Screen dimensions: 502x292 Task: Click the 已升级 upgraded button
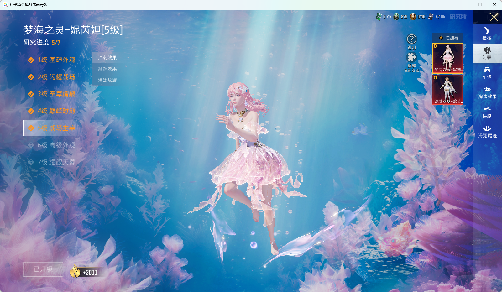43,269
